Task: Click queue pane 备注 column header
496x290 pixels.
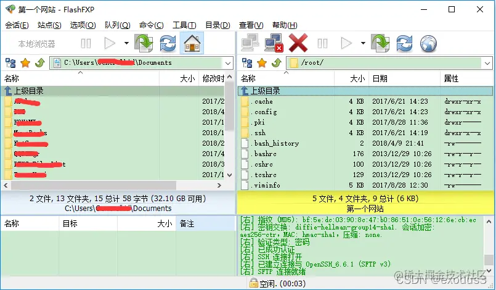Action: [205, 224]
